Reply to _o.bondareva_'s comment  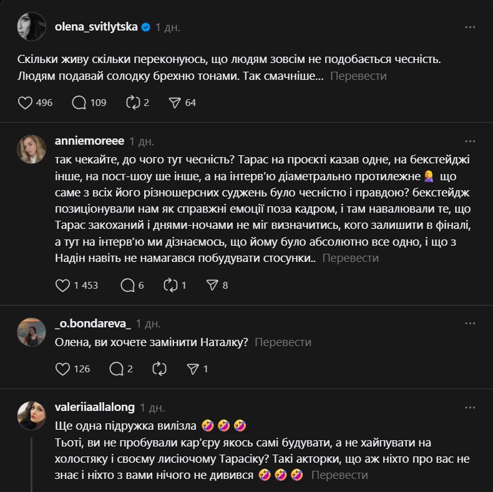116,369
